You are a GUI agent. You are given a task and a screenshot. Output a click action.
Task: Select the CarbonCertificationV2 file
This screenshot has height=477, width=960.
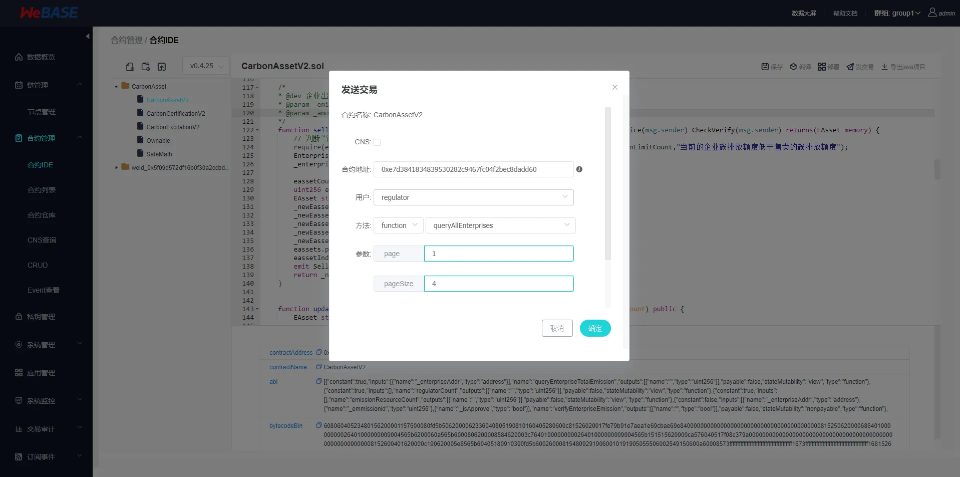(x=176, y=114)
